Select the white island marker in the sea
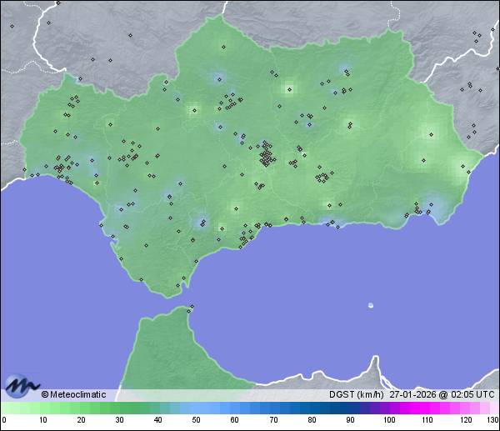The image size is (500, 431). click(x=371, y=305)
